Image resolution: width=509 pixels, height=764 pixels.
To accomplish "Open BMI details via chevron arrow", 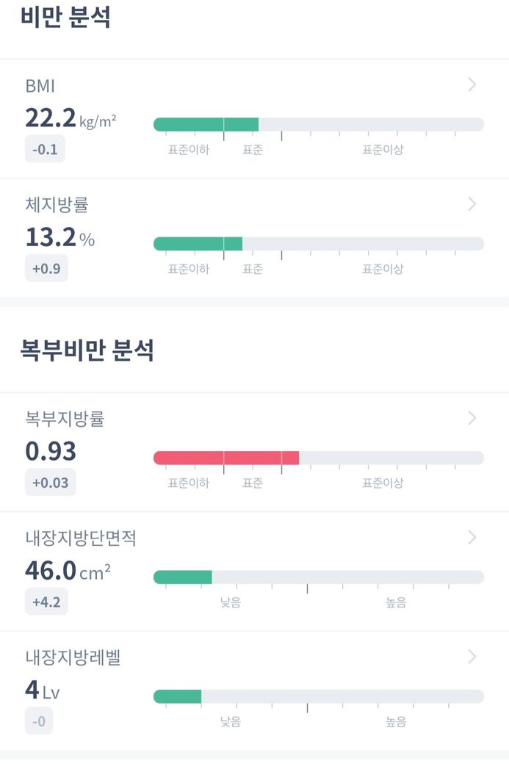I will coord(472,84).
